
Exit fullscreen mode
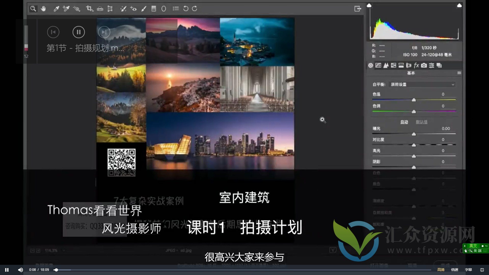click(x=482, y=270)
